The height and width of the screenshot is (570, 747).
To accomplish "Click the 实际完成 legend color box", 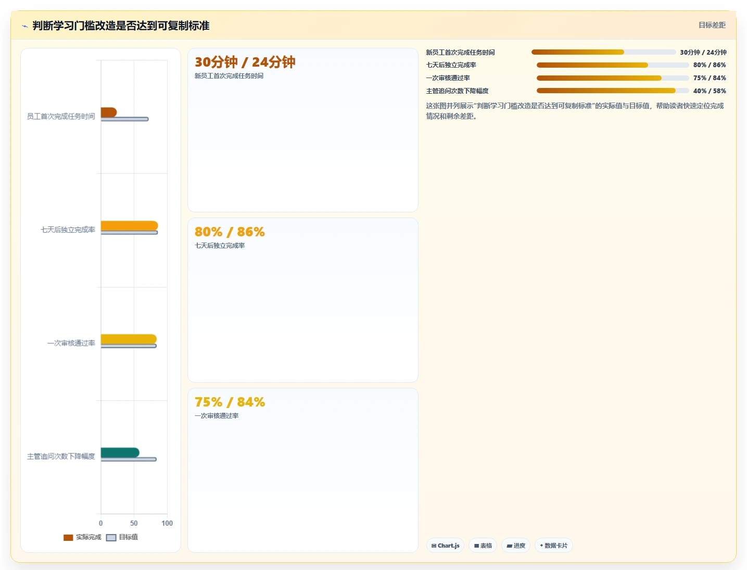I will (68, 538).
